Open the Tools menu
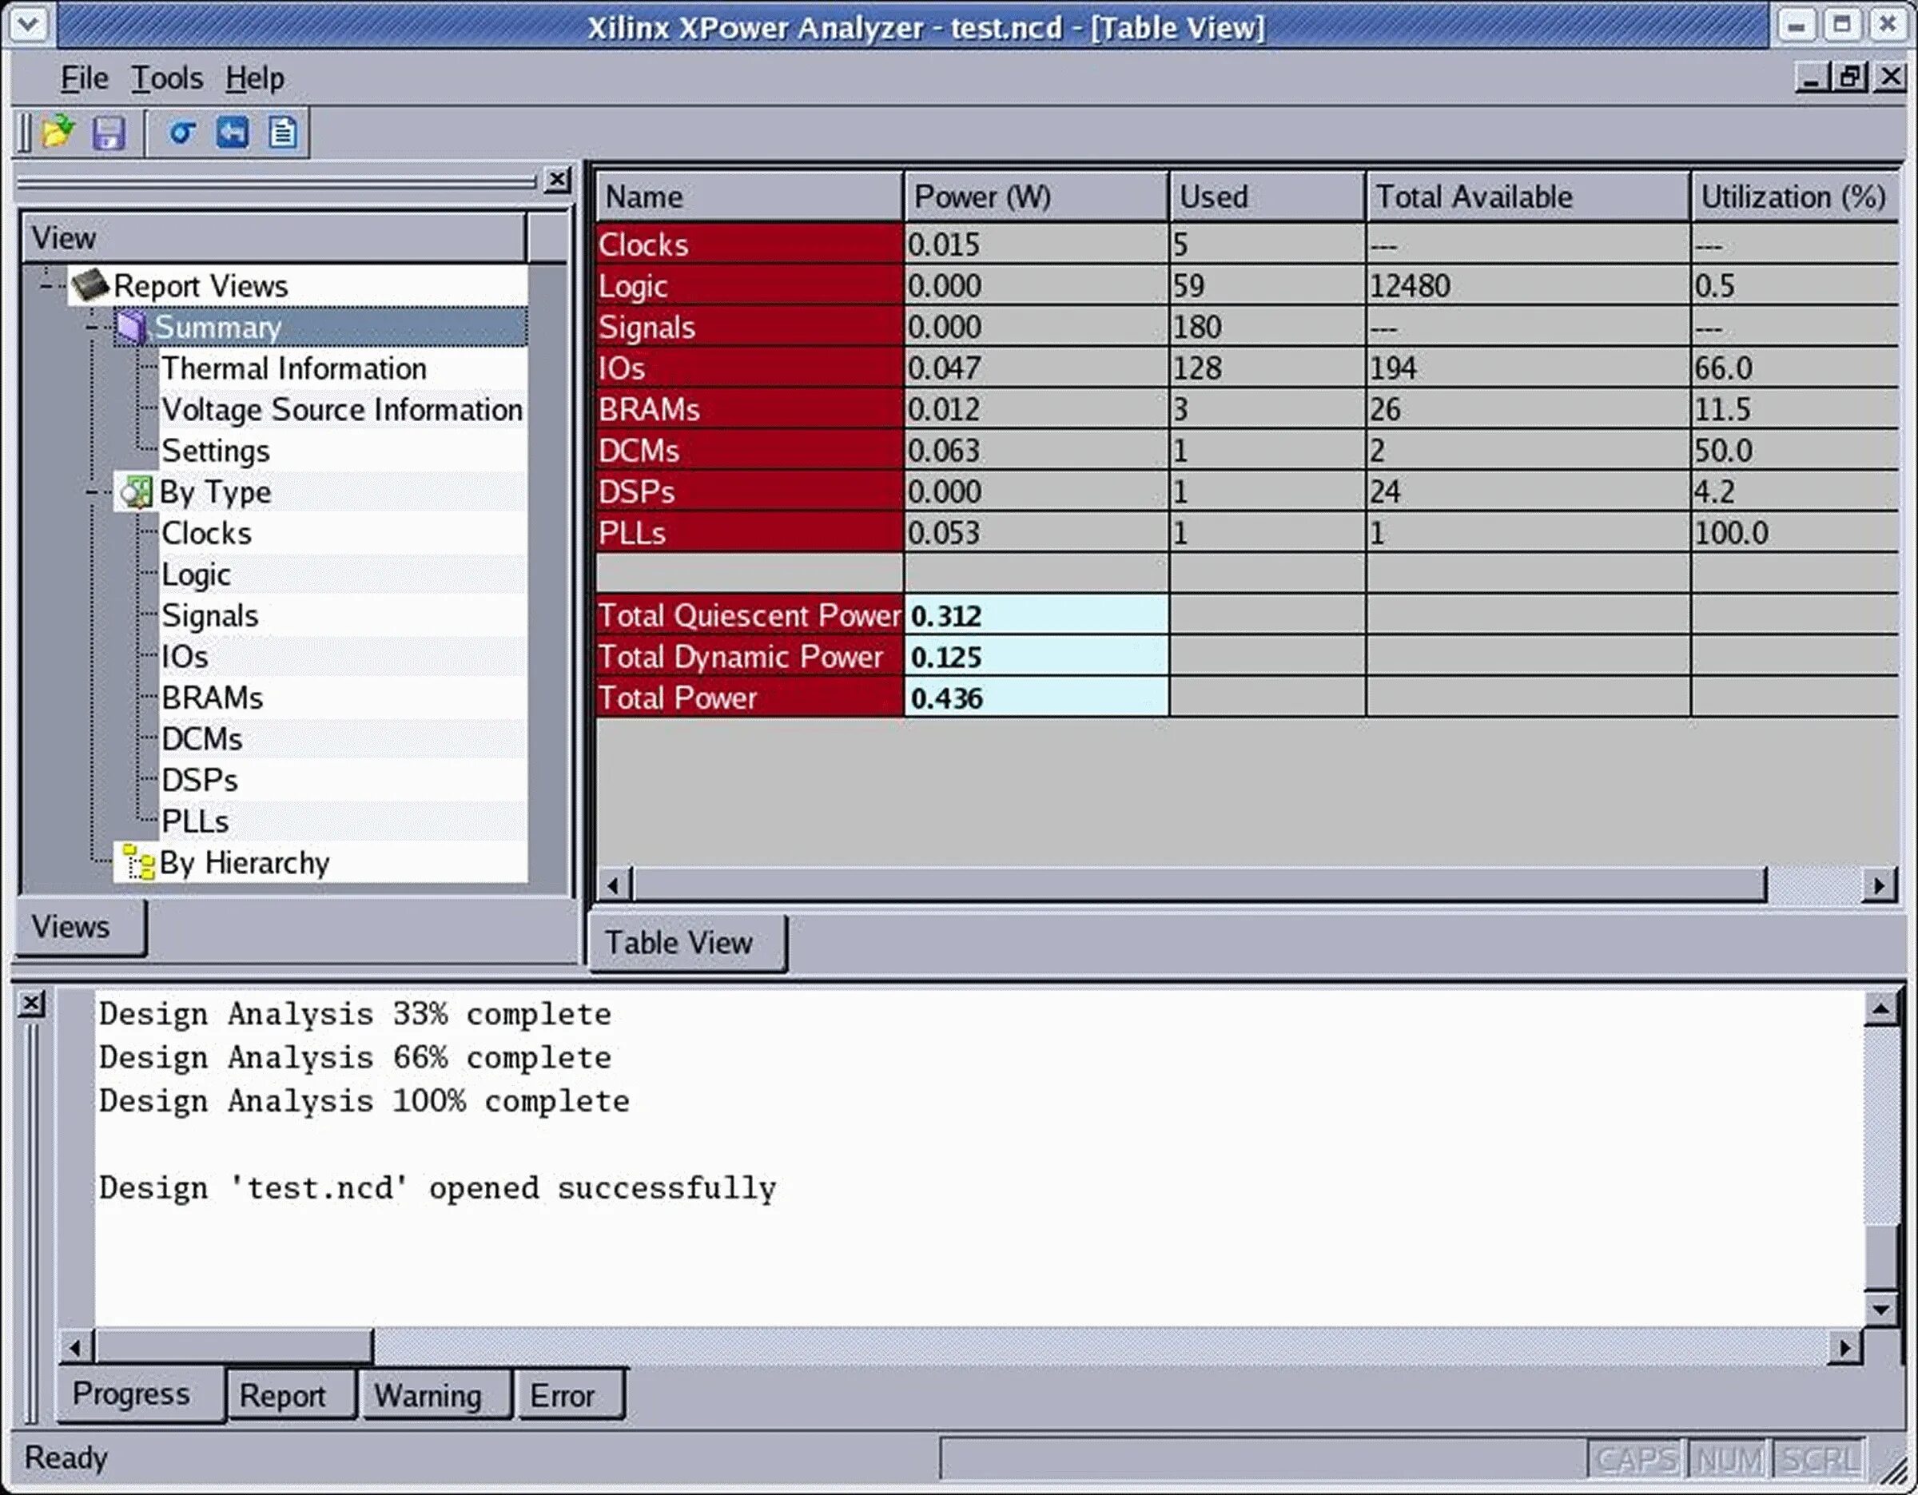 point(167,79)
